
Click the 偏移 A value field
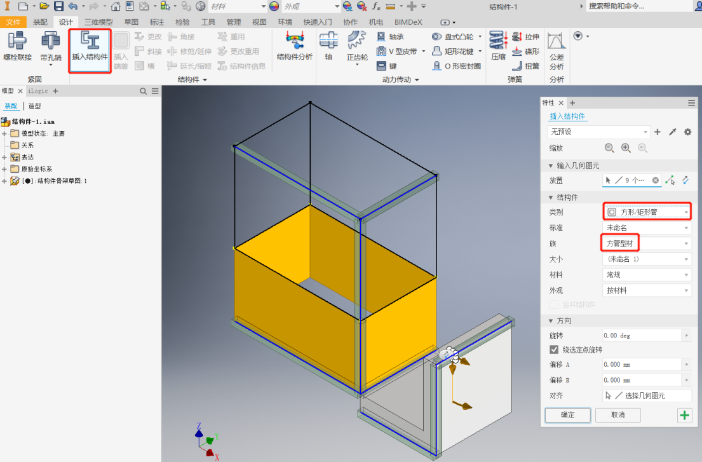[642, 364]
